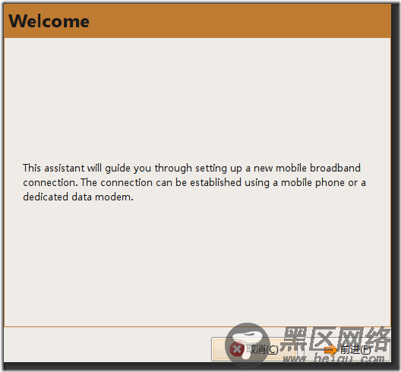Click the mushroom watermark logo
Viewport: 401px width, 372px height.
pos(247,345)
